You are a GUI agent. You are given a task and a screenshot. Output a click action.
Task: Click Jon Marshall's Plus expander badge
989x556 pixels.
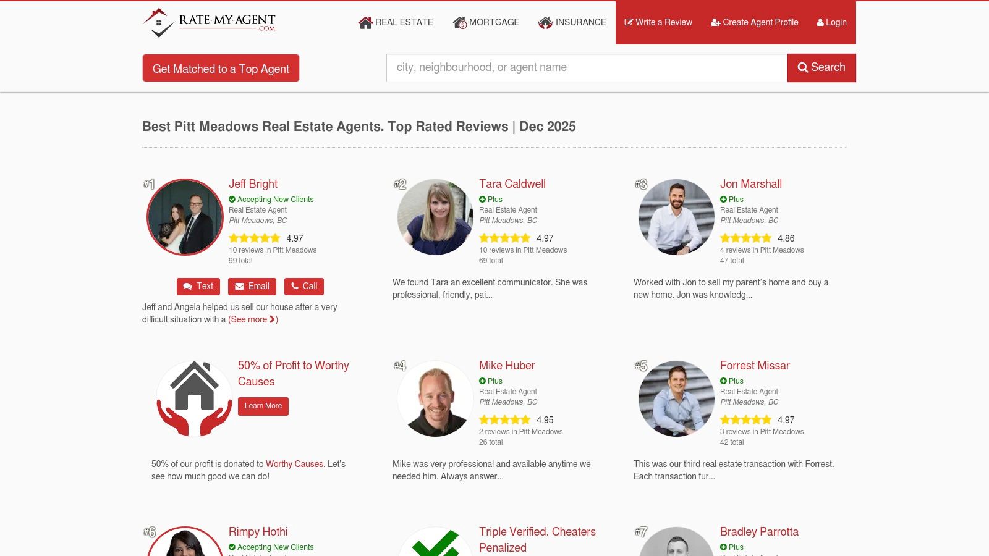pyautogui.click(x=724, y=199)
